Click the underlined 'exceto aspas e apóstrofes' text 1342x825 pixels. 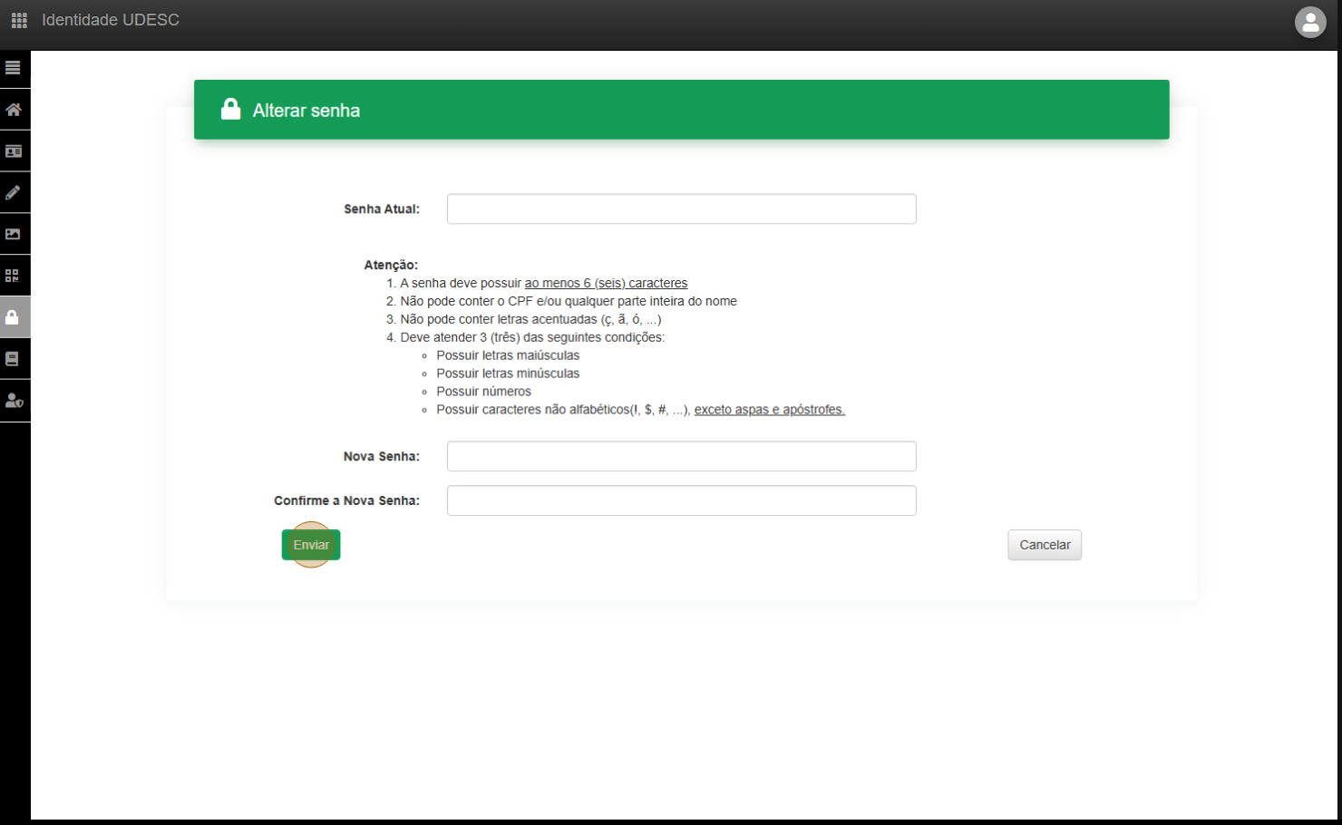pyautogui.click(x=769, y=410)
